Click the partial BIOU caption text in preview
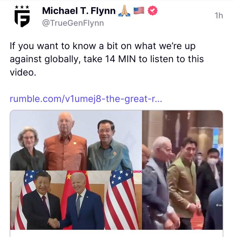233x237 pixels. click(x=137, y=172)
